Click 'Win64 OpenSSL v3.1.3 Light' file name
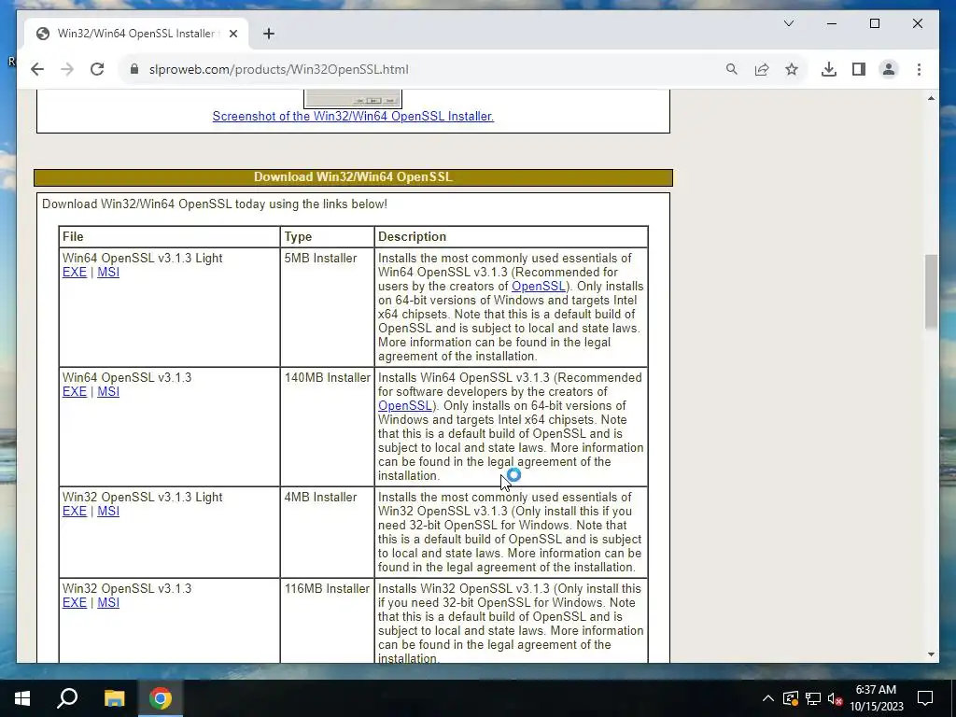Image resolution: width=956 pixels, height=717 pixels. tap(142, 258)
